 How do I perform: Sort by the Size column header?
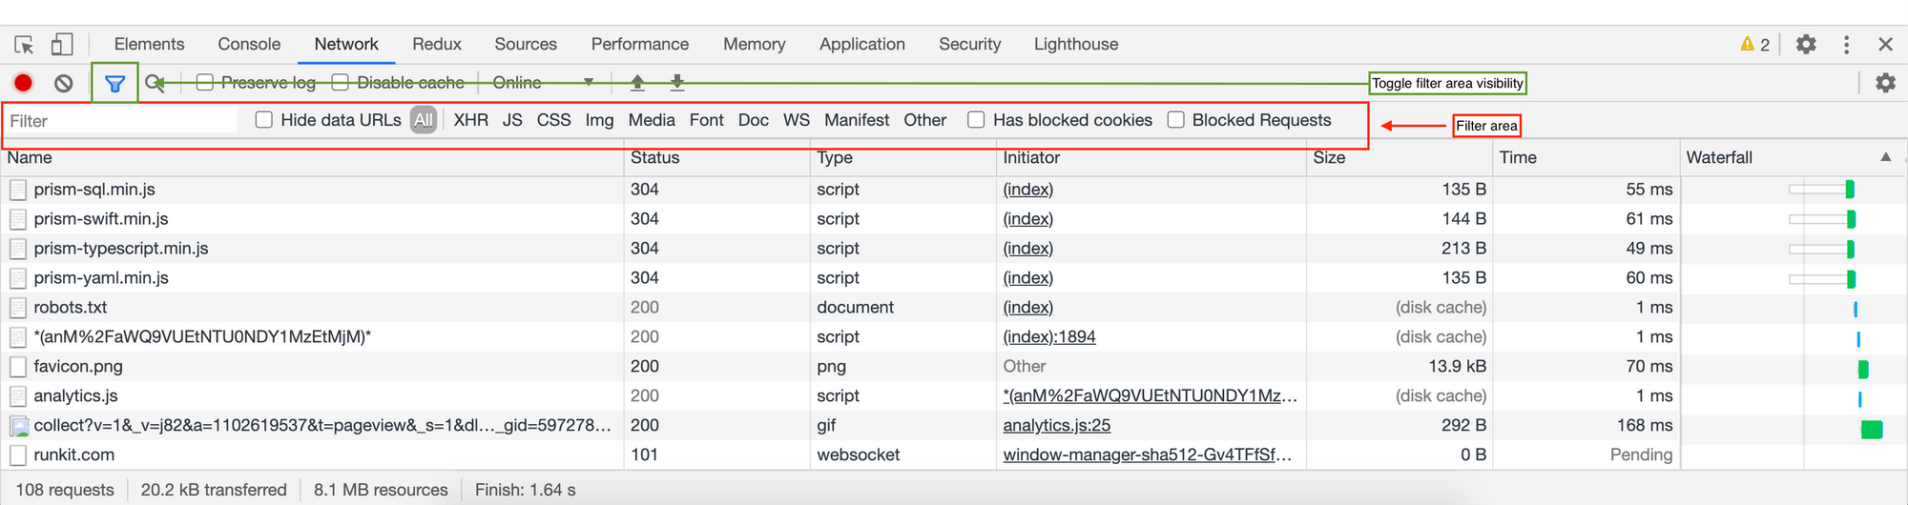pyautogui.click(x=1400, y=157)
